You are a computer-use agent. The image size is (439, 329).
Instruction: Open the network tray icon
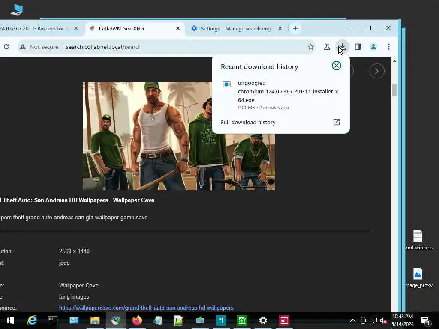pos(373,320)
